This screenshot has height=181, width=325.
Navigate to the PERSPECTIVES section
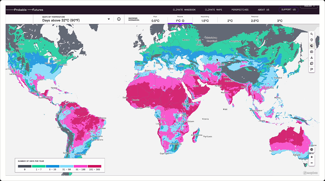point(240,10)
